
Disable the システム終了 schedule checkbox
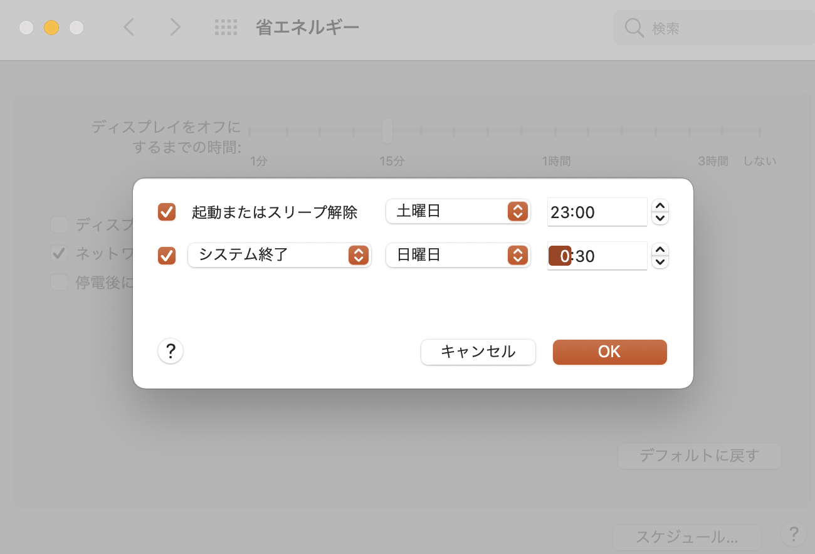(x=166, y=255)
